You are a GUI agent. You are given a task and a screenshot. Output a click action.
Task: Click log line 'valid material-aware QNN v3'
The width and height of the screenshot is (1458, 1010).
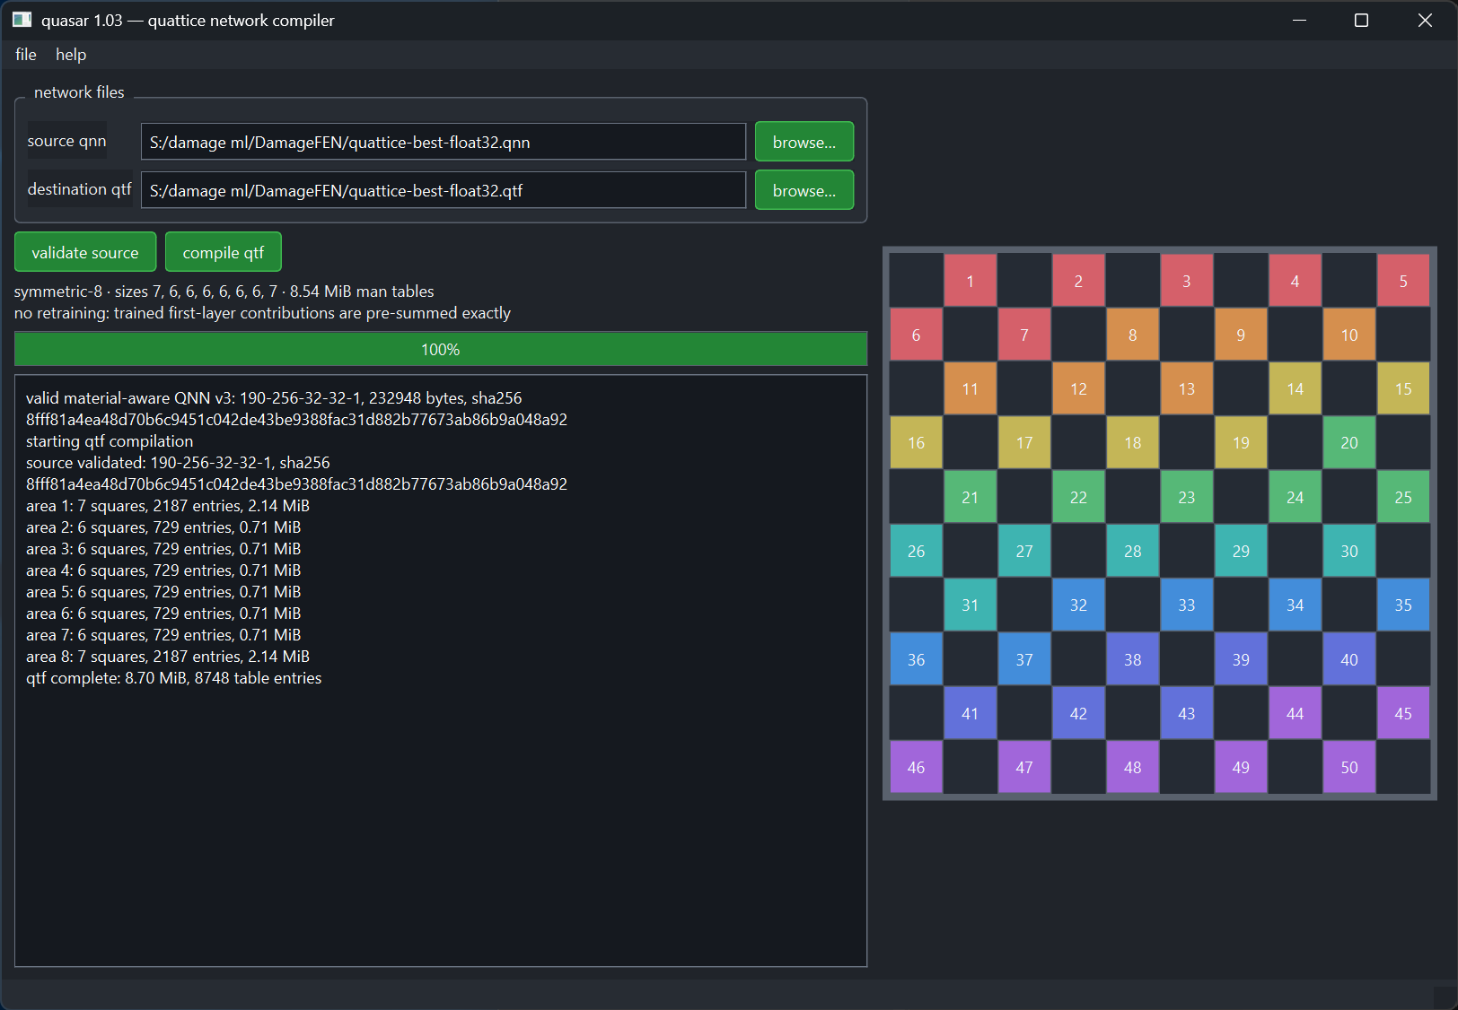click(x=274, y=398)
